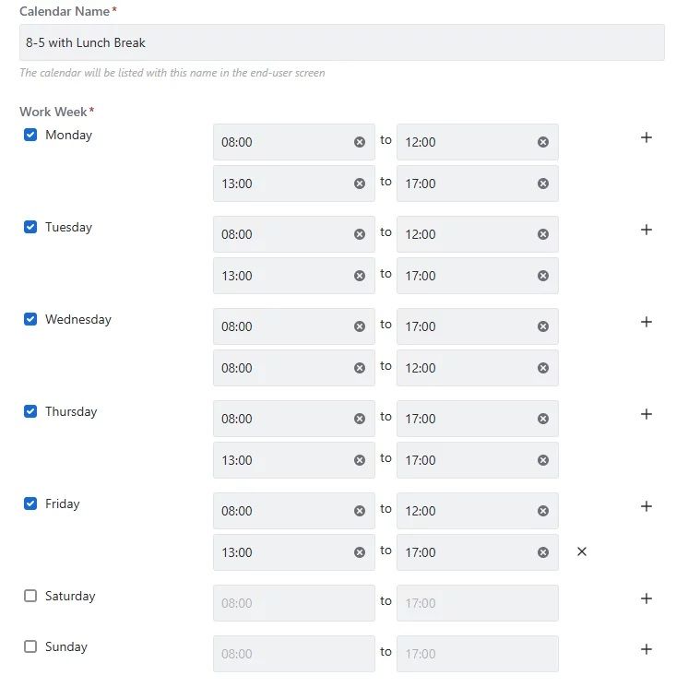Clear Thursday's 13:00 start time

(360, 460)
